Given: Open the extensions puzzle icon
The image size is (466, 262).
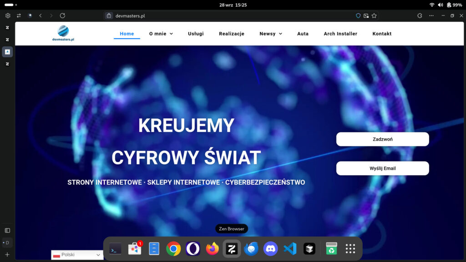Looking at the screenshot, I should click(420, 15).
